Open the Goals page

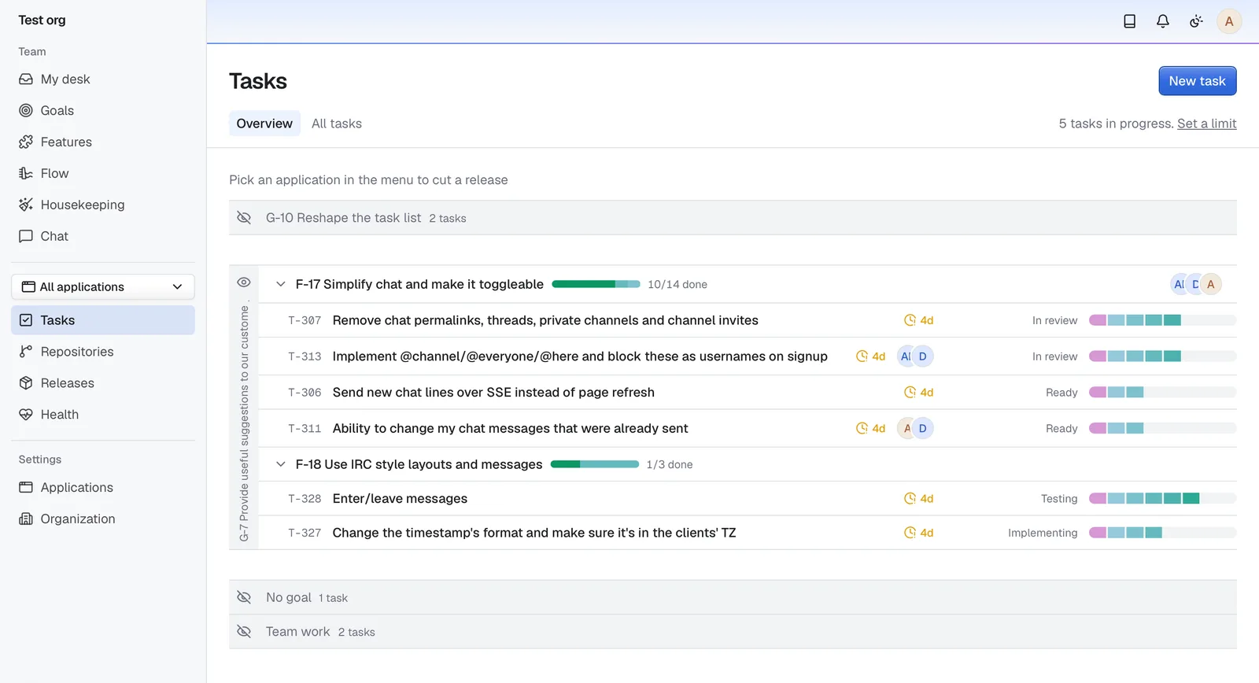coord(103,111)
